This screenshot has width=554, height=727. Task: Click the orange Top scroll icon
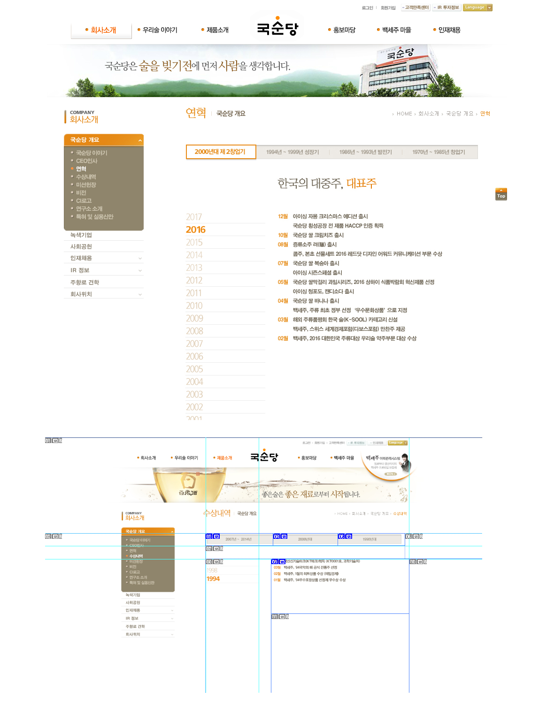[501, 194]
